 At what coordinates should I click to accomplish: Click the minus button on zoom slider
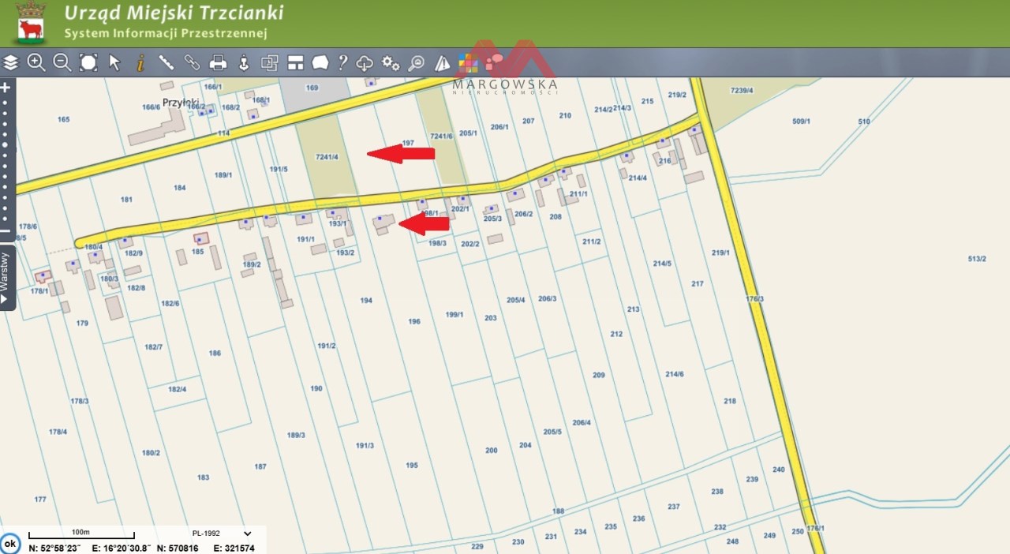[6, 230]
